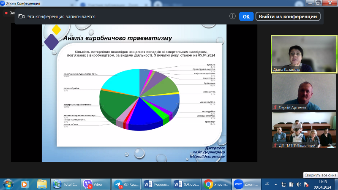Screen dimensions: 338x190
Task: Open the 'Рекомєс...' Word document in taskbar
Action: coord(157,184)
